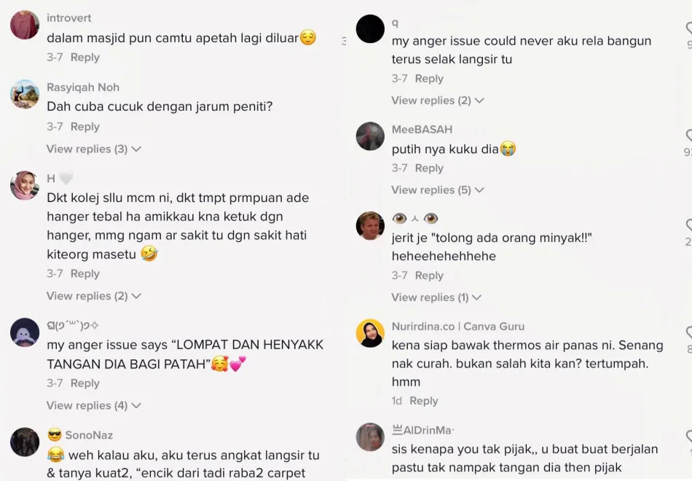Open the hijab-wearing avatar of user H
Viewport: 692px width, 481px height.
coord(25,186)
